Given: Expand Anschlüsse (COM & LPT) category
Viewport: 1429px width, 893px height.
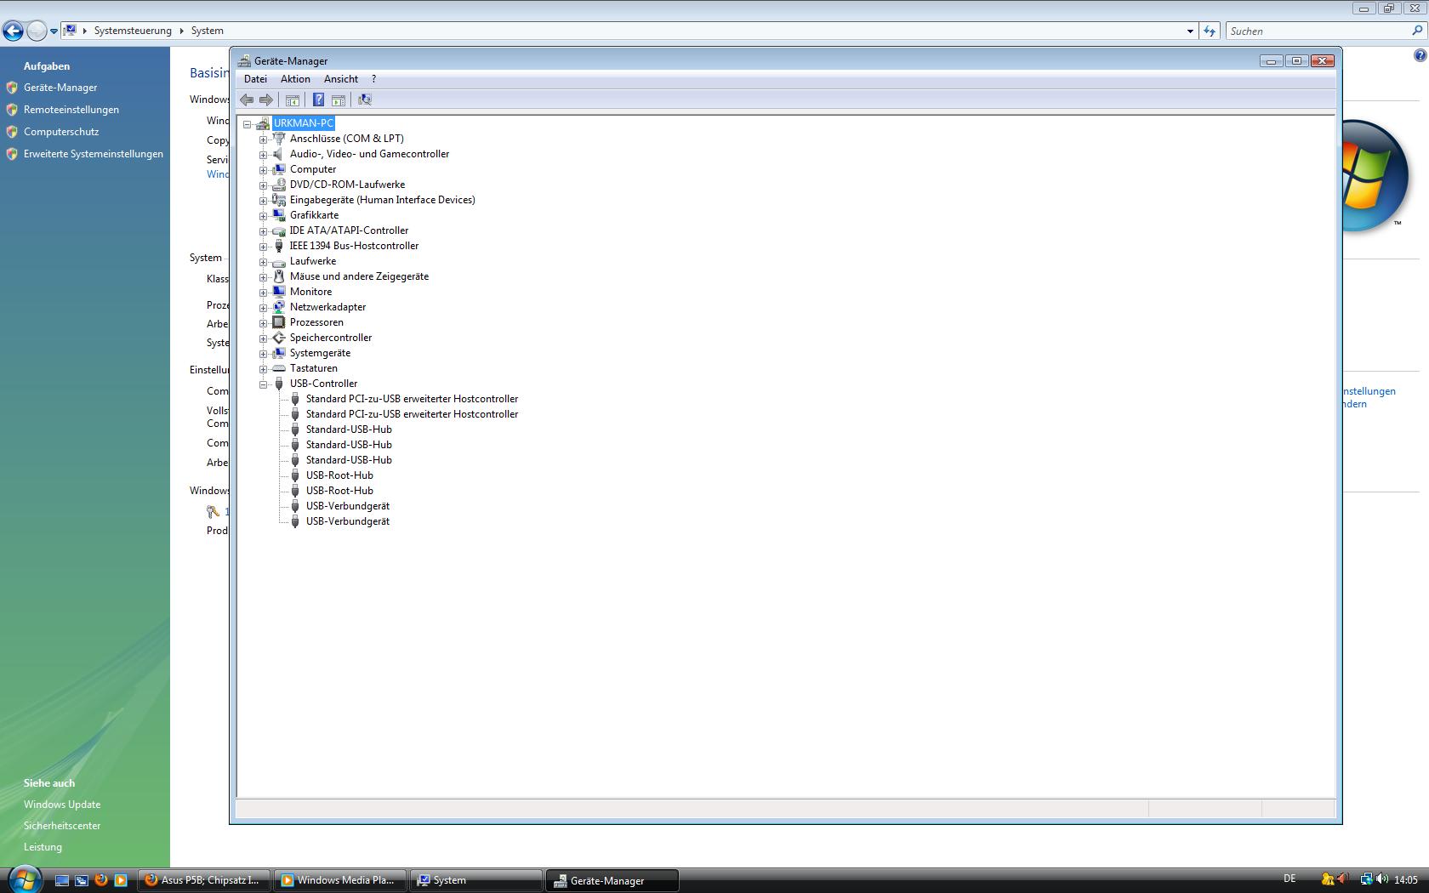Looking at the screenshot, I should click(264, 139).
